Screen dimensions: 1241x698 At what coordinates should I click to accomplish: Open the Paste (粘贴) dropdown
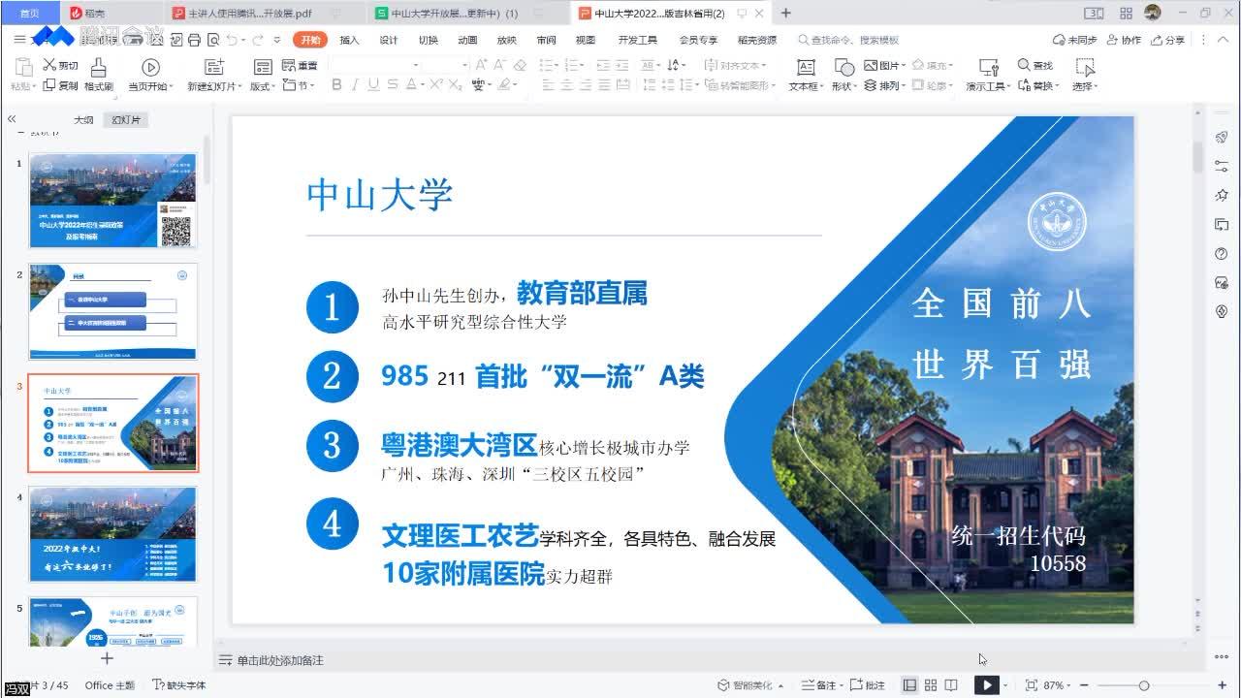pos(23,85)
